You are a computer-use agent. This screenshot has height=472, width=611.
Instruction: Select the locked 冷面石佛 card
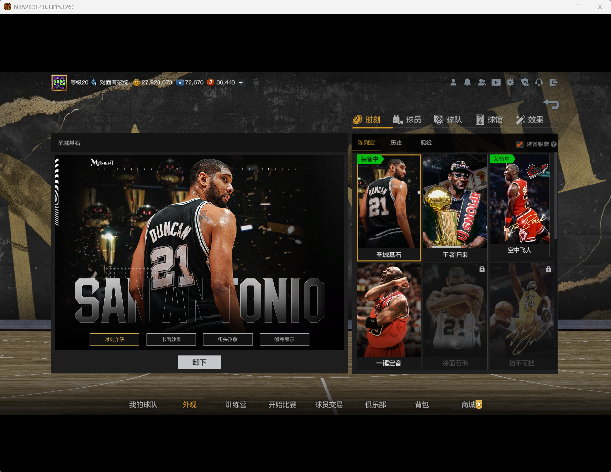(455, 316)
